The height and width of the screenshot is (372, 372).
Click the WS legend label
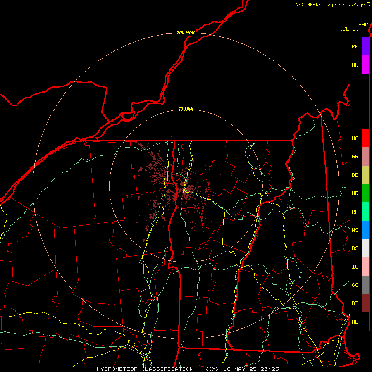click(355, 230)
